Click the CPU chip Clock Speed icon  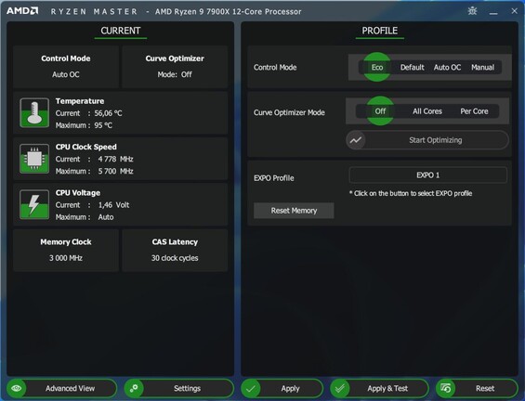click(34, 159)
